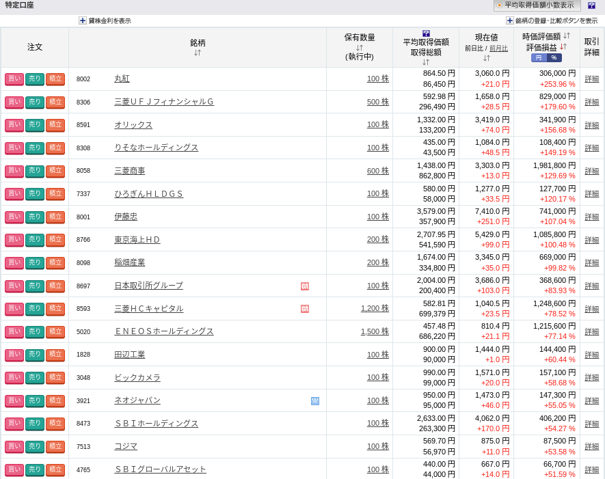The height and width of the screenshot is (479, 605).
Task: Click the GA badge on 日本取引所グループ row
Action: tap(305, 286)
